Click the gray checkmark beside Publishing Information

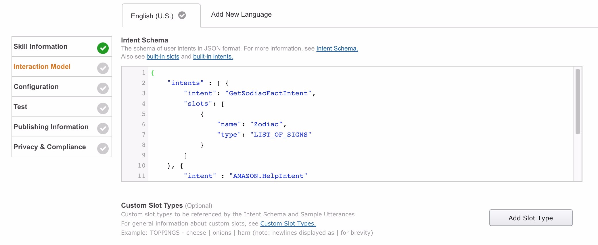(x=103, y=128)
